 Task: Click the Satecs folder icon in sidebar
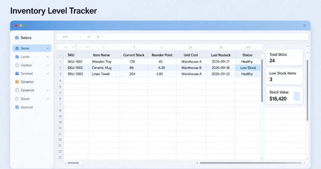[17, 37]
